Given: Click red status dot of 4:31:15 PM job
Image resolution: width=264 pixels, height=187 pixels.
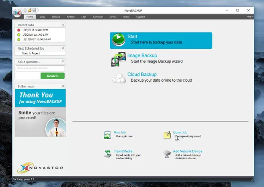Looking at the screenshot, I should [x=18, y=30].
